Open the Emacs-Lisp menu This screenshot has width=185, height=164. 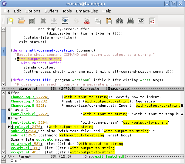point(87,11)
